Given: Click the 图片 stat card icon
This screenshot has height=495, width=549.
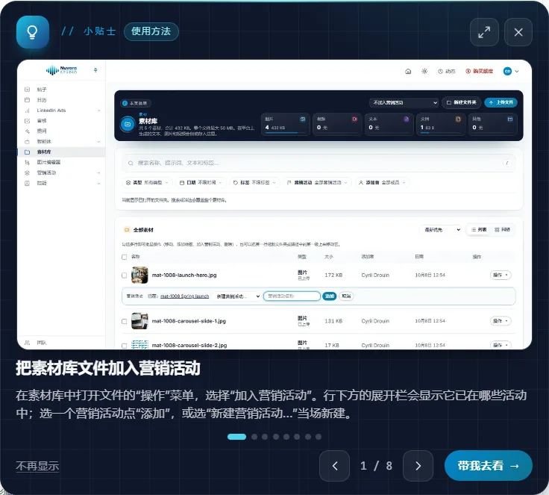Looking at the screenshot, I should coord(303,119).
